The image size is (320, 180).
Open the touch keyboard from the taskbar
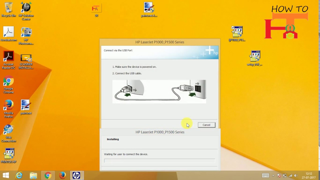pos(265,175)
